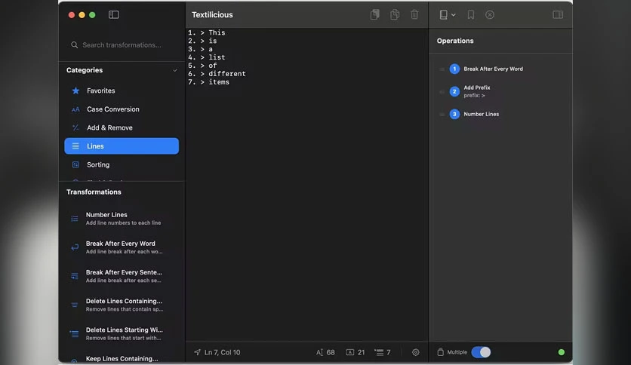The width and height of the screenshot is (631, 365).
Task: Toggle the right panel layout icon
Action: (x=558, y=15)
